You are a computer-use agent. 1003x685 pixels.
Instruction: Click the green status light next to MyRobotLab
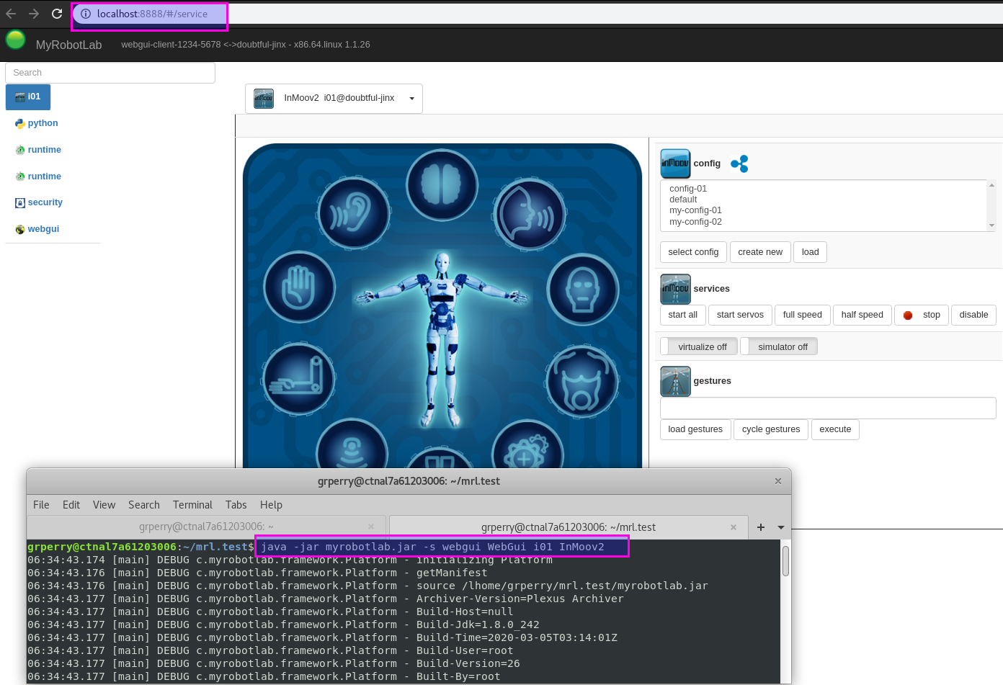tap(15, 40)
